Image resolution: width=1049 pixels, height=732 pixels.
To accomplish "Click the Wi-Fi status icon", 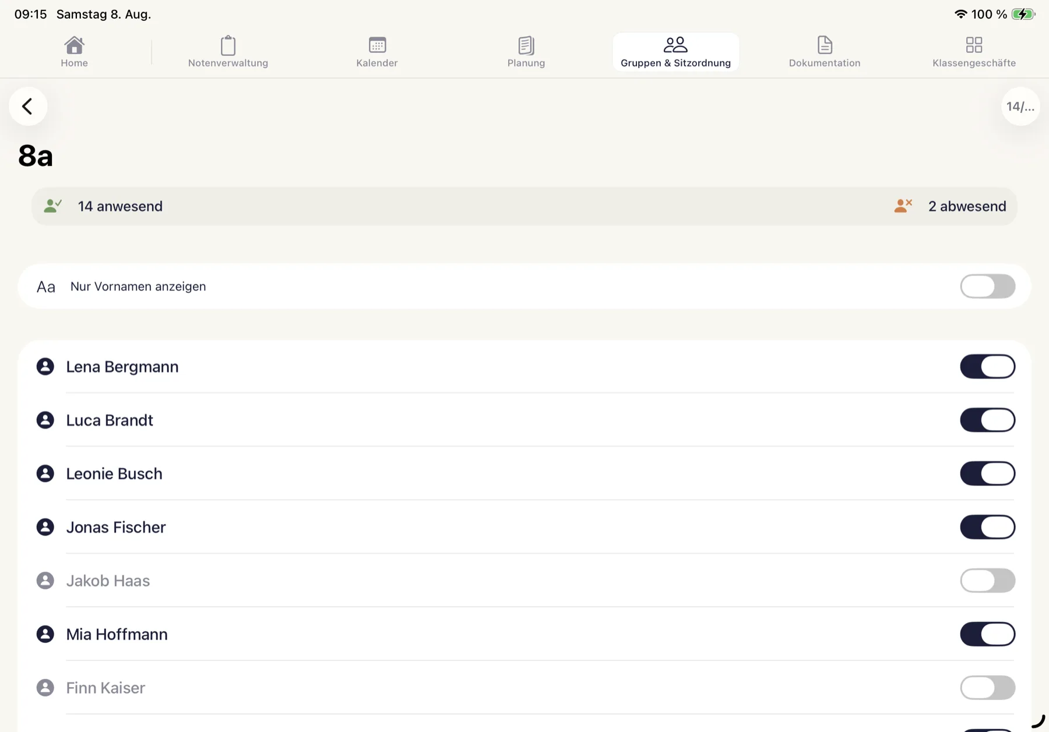I will pyautogui.click(x=960, y=14).
